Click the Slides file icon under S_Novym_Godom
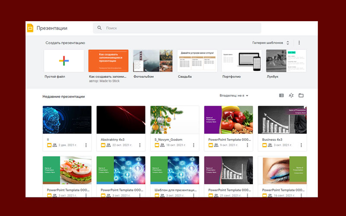The image size is (346, 216). pos(157,145)
